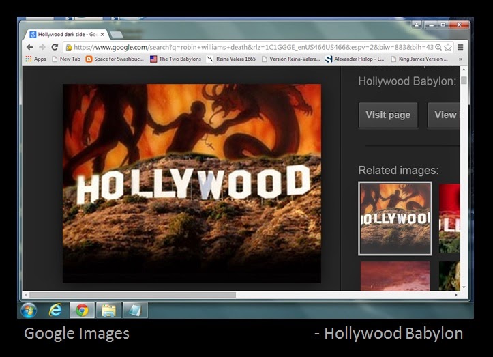Open The Two Babylons bookmark
Screen dimensions: 493x357
point(175,59)
